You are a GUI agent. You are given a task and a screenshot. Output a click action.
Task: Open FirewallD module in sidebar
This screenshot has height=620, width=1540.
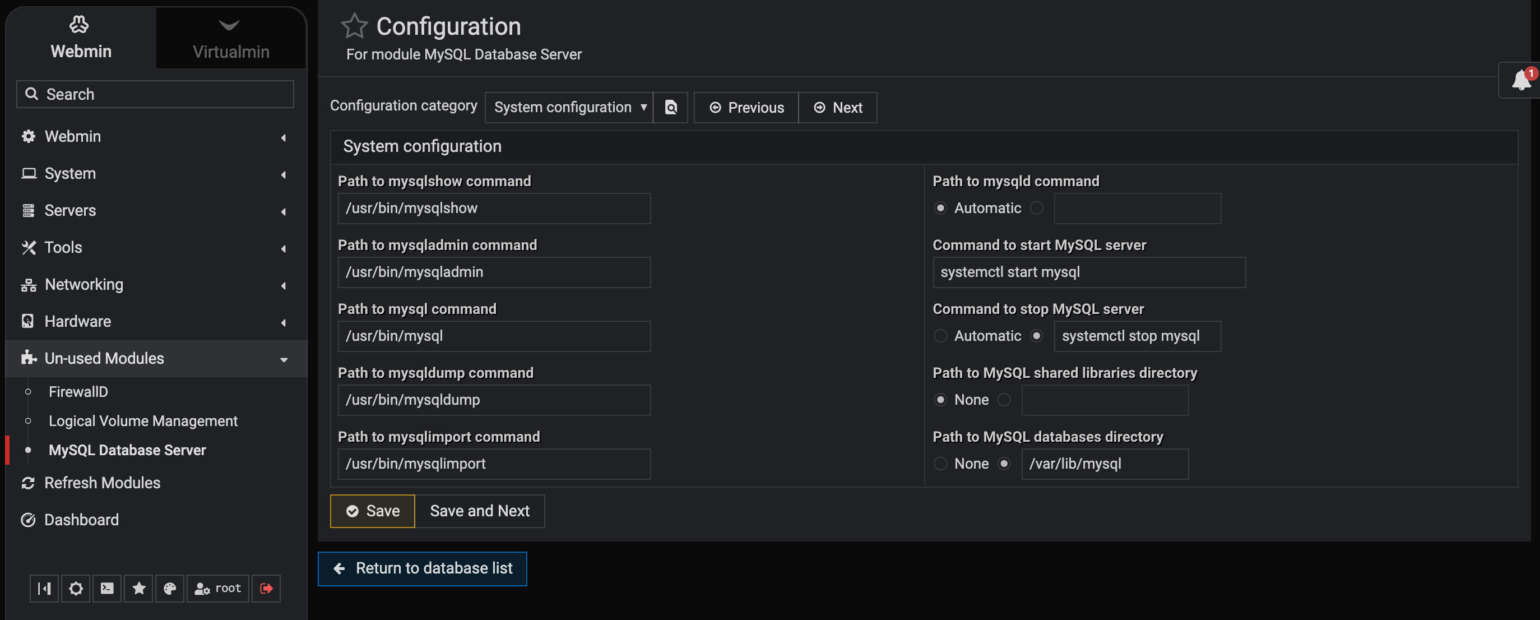(78, 392)
